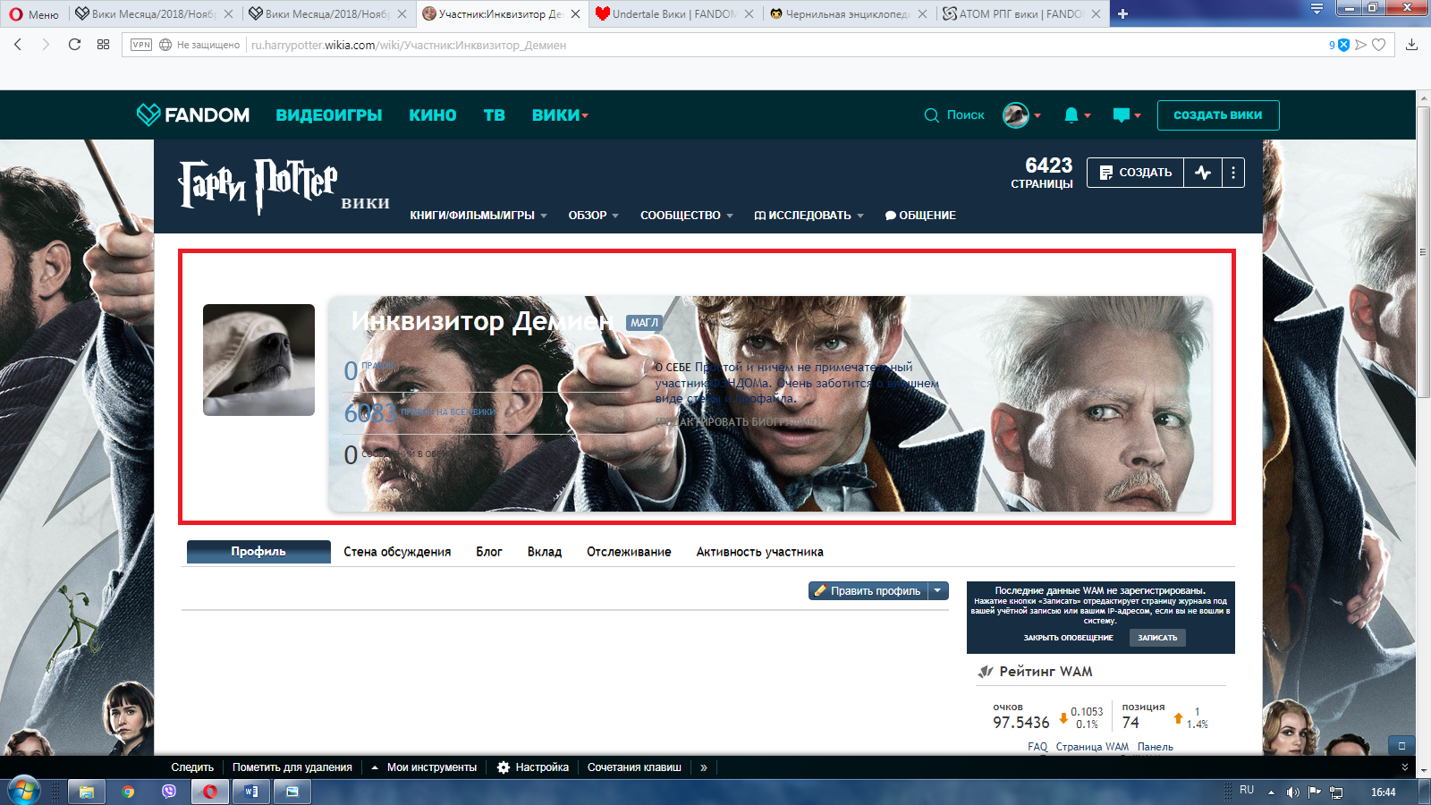Image resolution: width=1431 pixels, height=805 pixels.
Task: Open the Вклад tab
Action: [x=544, y=552]
